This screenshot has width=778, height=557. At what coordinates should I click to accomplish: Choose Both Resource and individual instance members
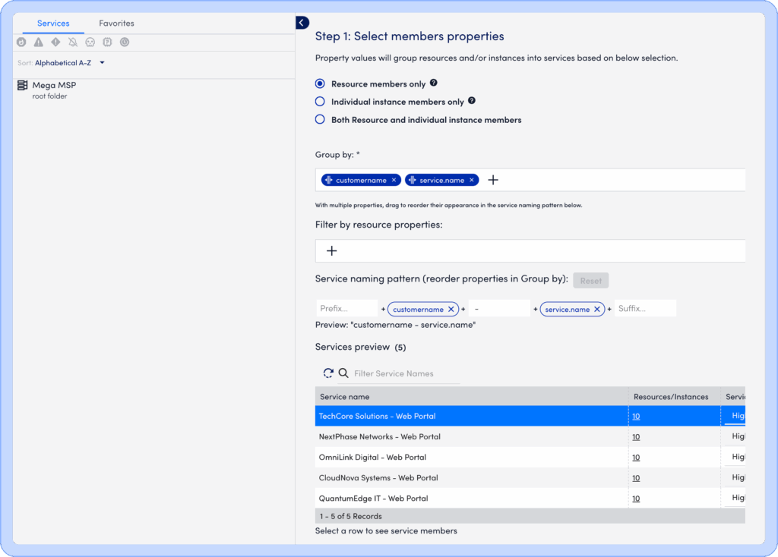(x=320, y=120)
